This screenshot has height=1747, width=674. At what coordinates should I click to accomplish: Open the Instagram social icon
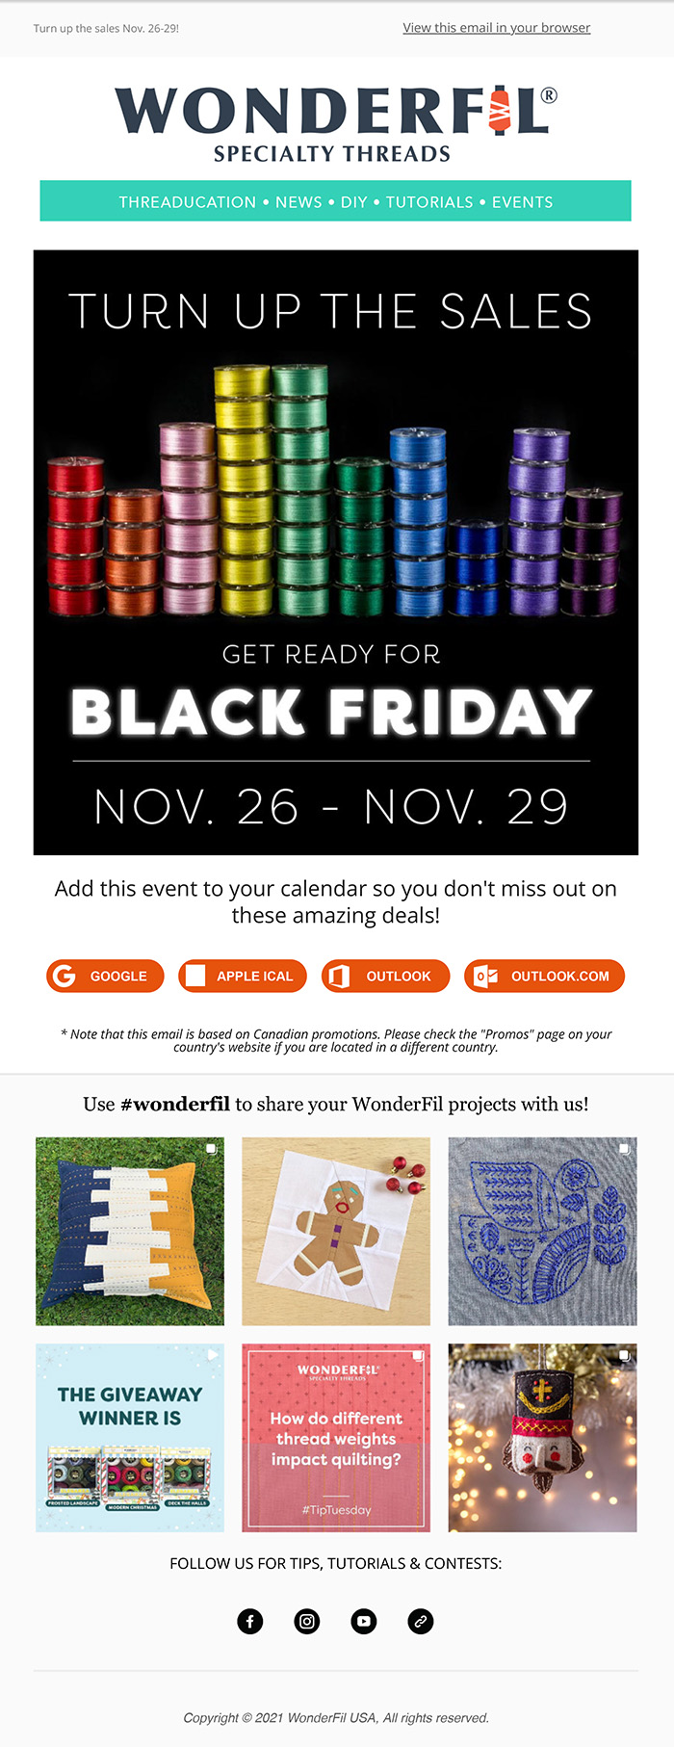(x=307, y=1621)
